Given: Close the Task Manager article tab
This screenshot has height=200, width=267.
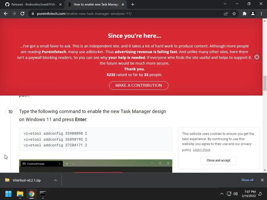Looking at the screenshot, I should [x=123, y=4].
